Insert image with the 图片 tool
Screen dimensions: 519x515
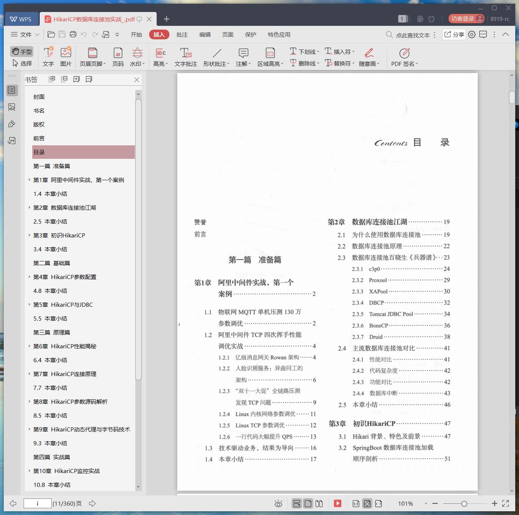point(66,57)
